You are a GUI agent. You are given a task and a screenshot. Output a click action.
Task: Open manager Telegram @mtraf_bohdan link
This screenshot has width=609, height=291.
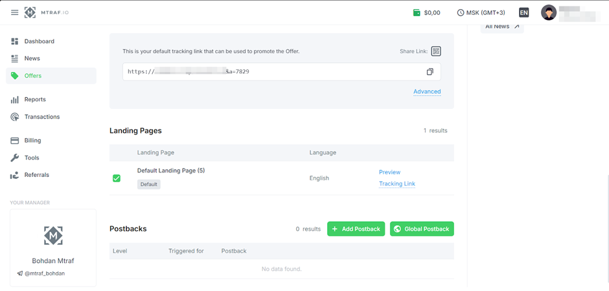point(45,274)
